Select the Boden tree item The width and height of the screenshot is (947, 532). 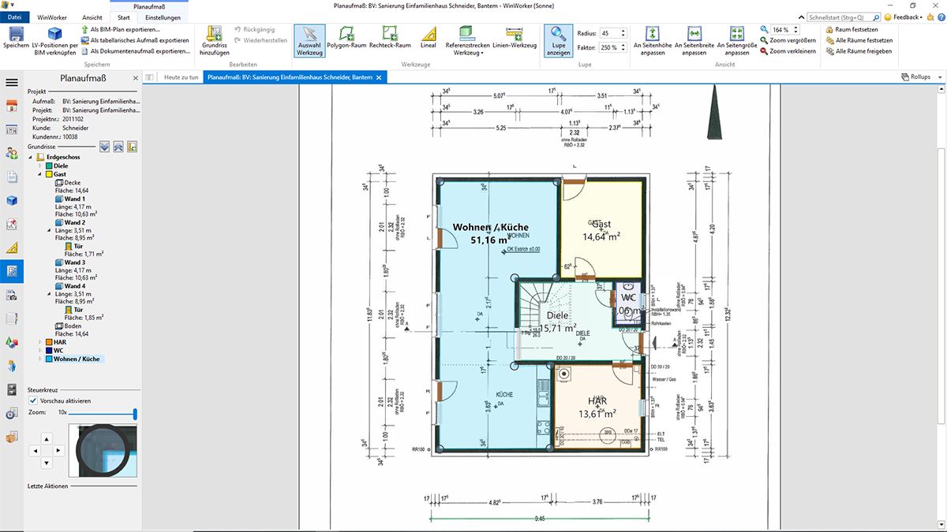[x=68, y=326]
